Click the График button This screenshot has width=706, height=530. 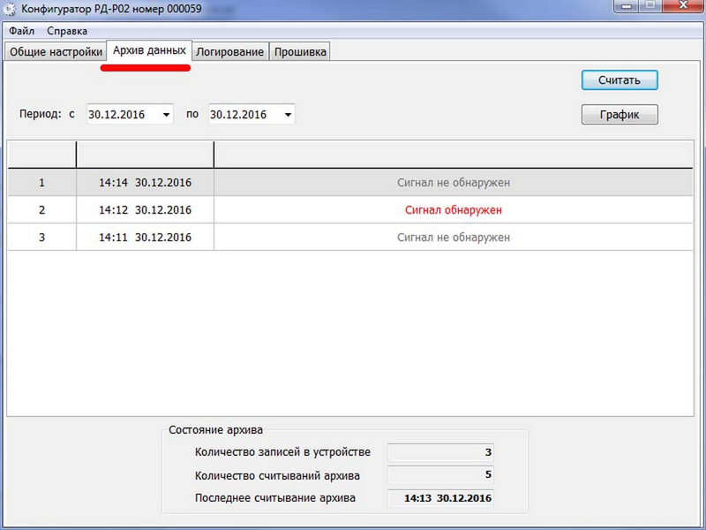(620, 115)
